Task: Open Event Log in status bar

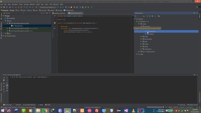Action: (181, 105)
